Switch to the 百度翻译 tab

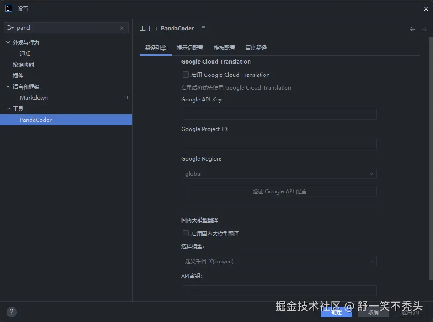(x=256, y=48)
